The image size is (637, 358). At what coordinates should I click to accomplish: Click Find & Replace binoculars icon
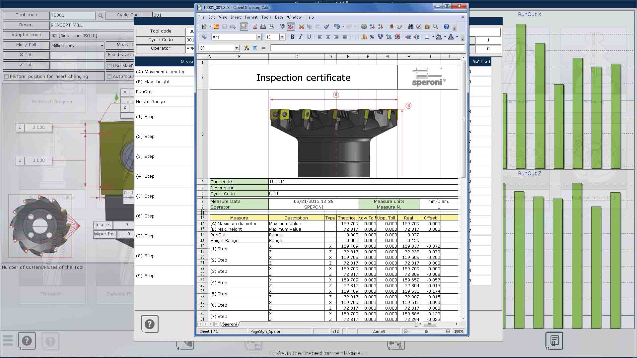pos(411,27)
